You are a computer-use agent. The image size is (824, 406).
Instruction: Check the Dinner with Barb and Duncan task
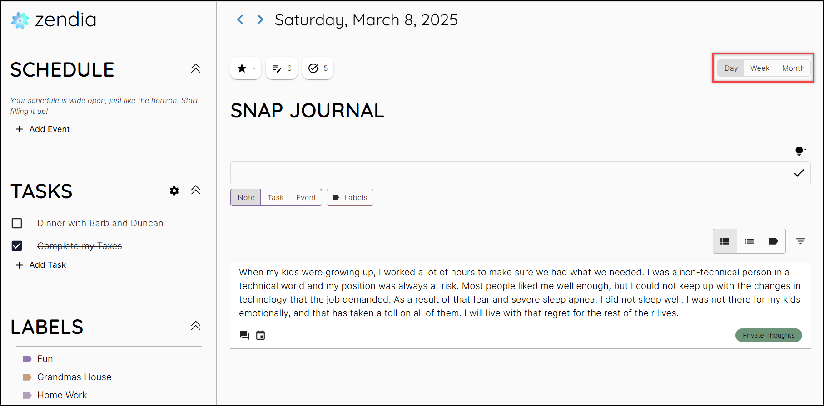(17, 223)
